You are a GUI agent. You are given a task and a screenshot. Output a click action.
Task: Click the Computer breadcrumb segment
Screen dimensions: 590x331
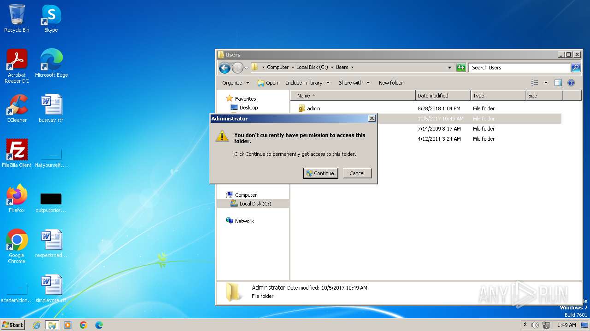click(277, 67)
